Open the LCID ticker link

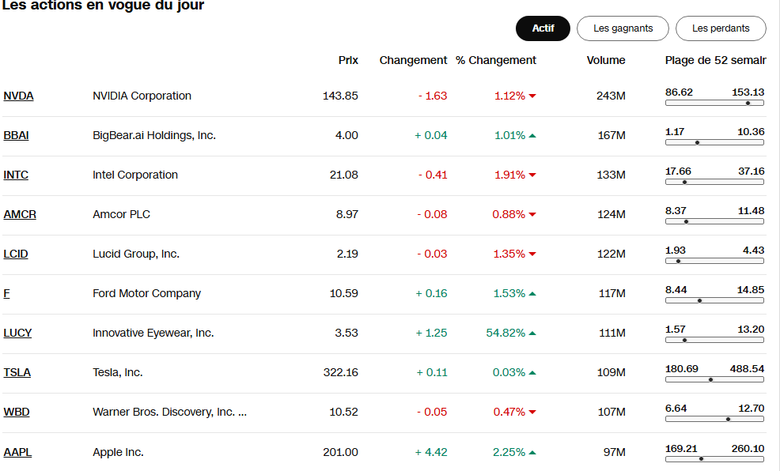click(17, 254)
